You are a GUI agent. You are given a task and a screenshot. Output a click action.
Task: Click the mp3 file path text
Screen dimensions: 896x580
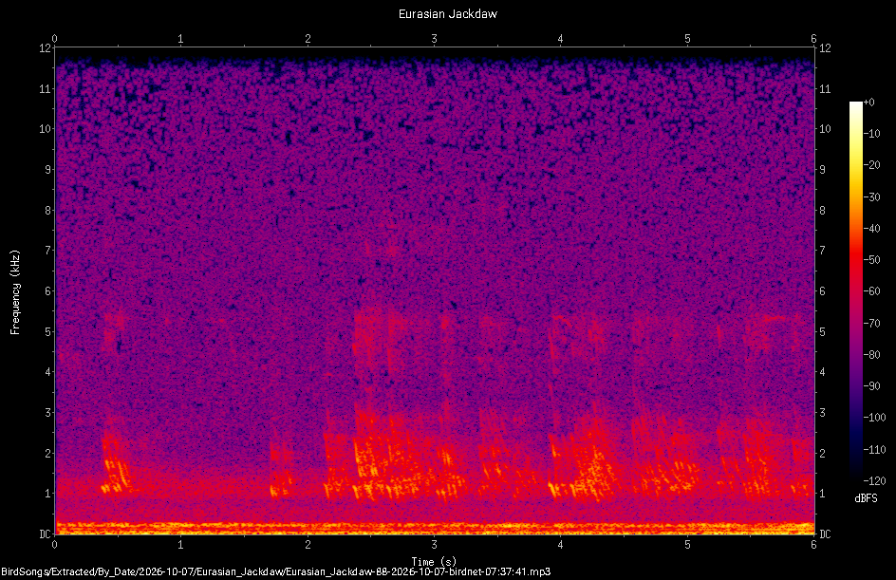(x=275, y=572)
